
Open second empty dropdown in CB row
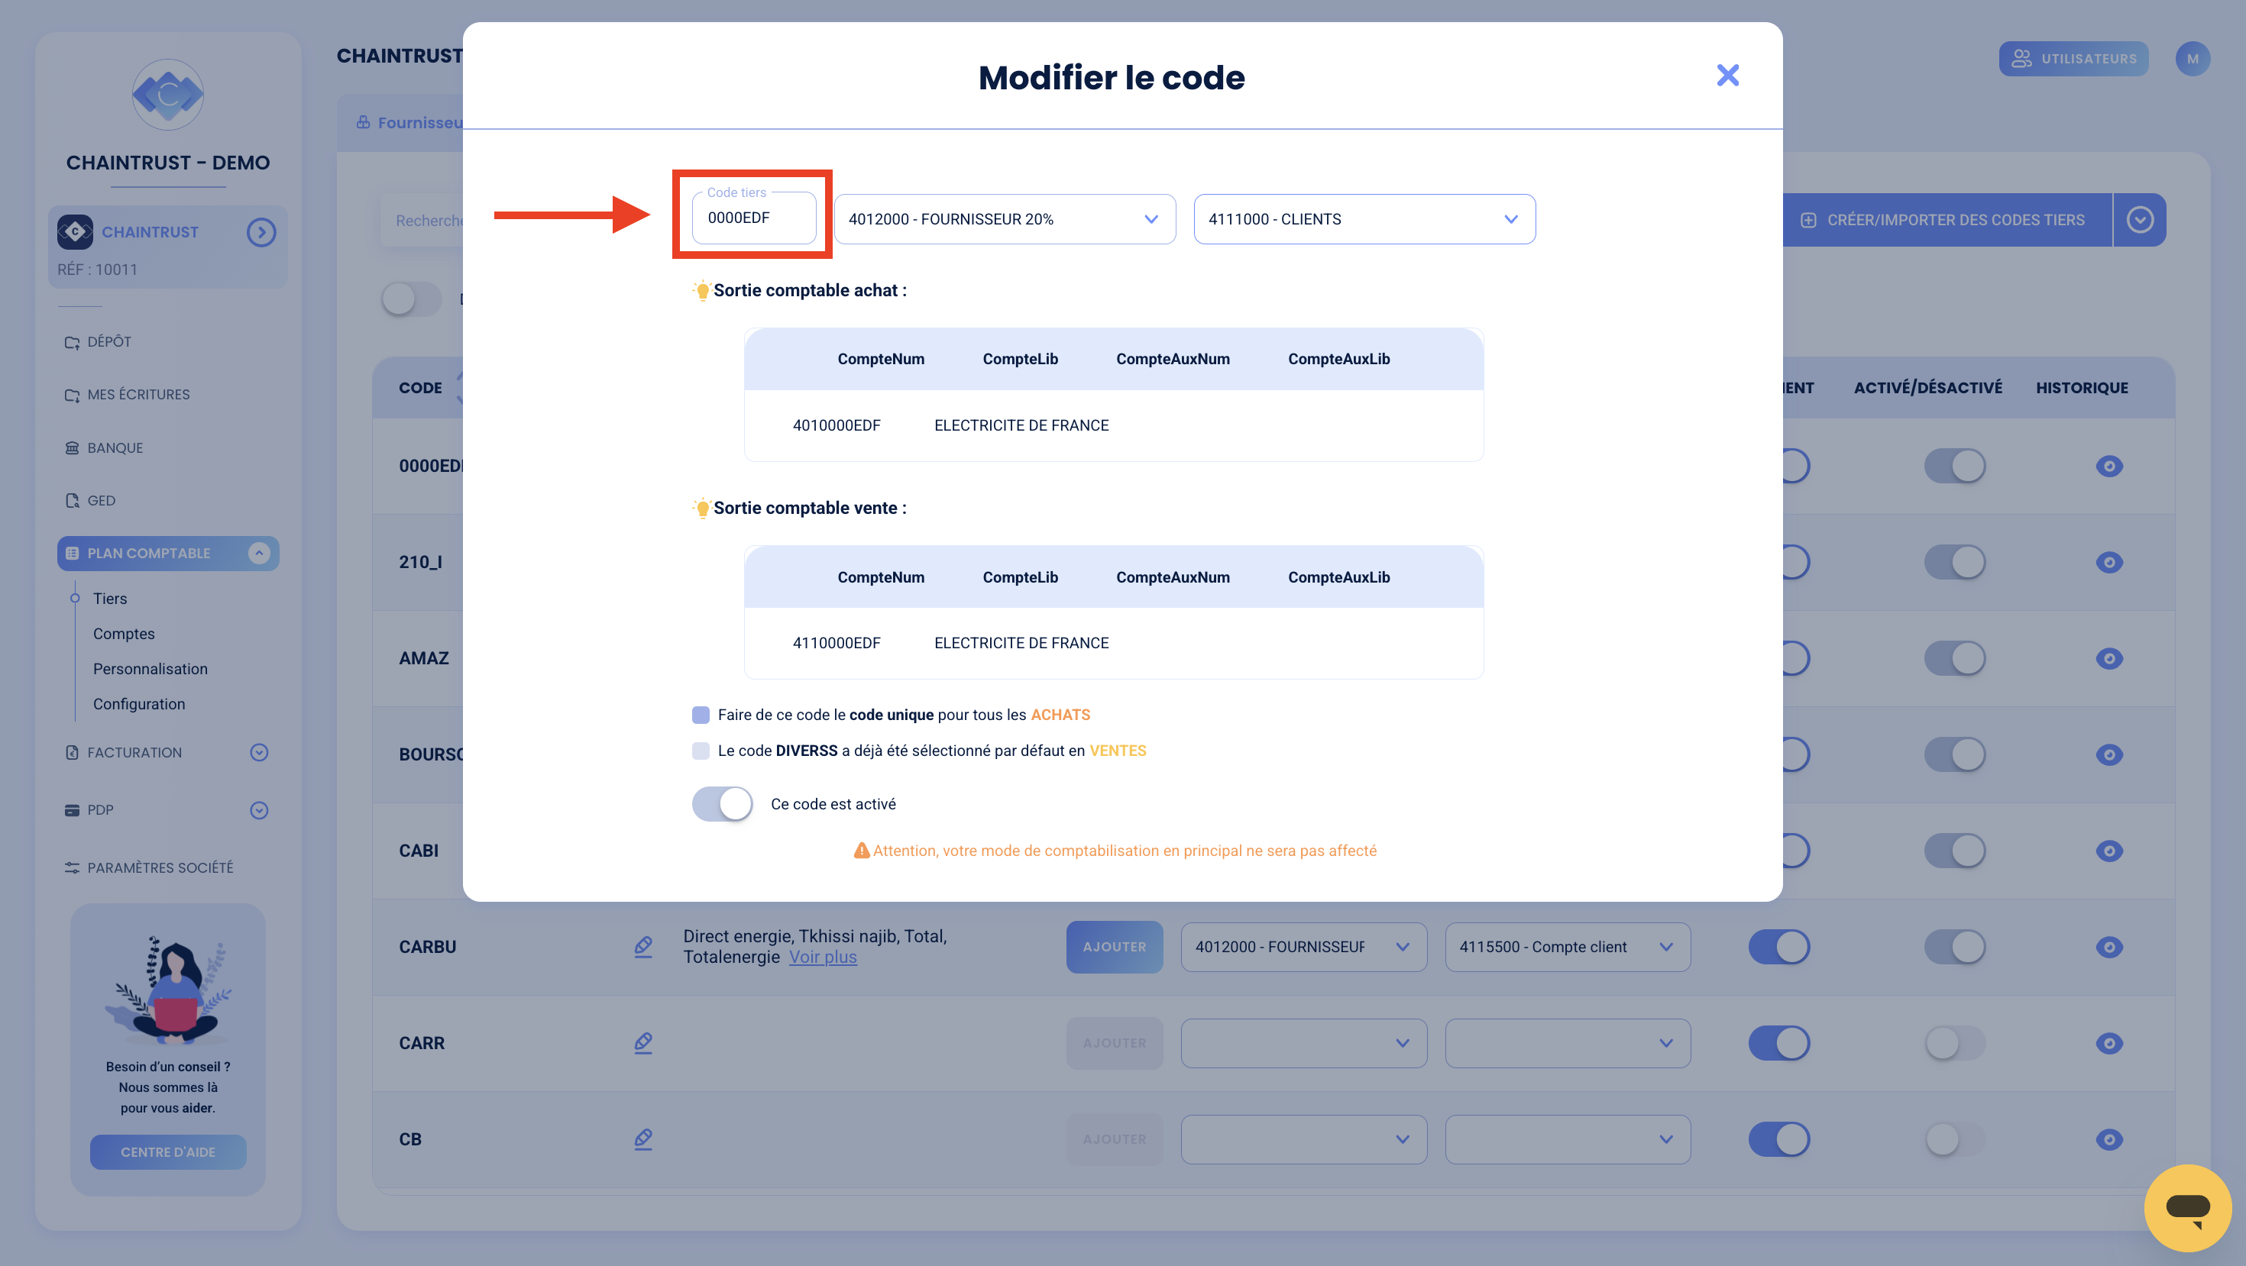point(1568,1138)
